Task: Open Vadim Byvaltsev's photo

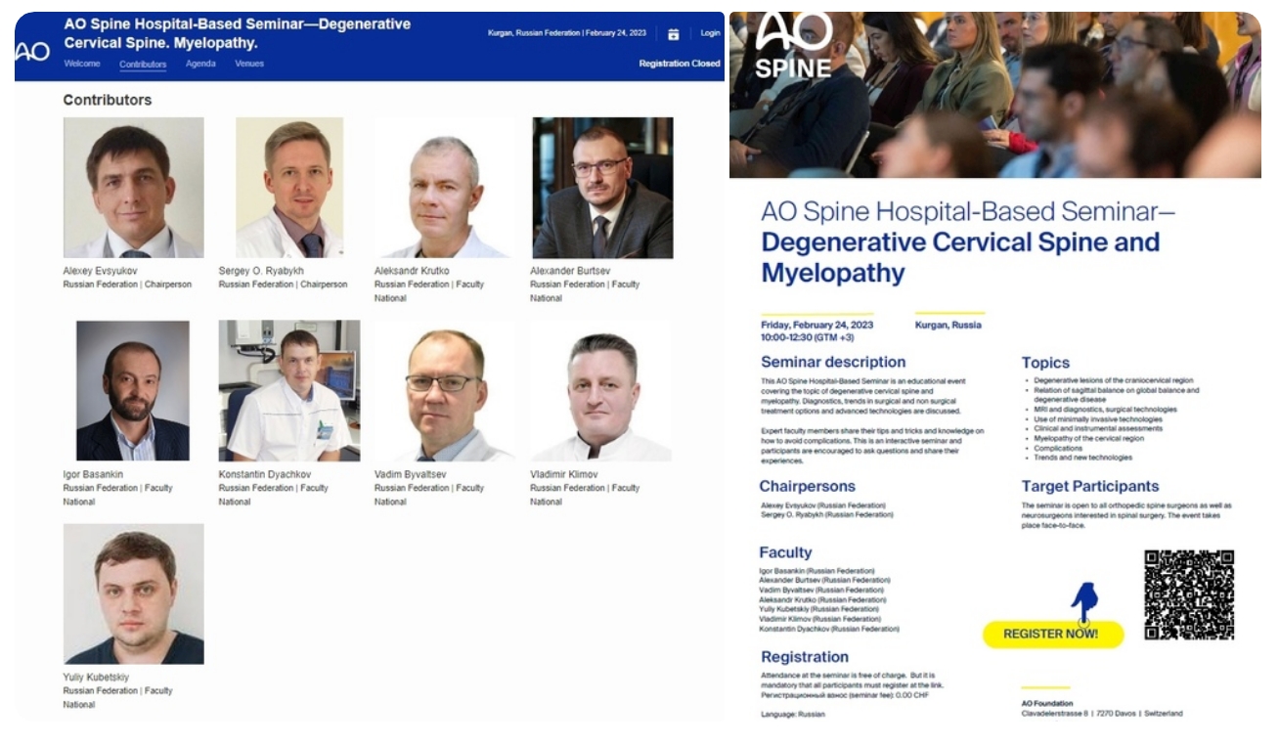Action: click(x=445, y=391)
